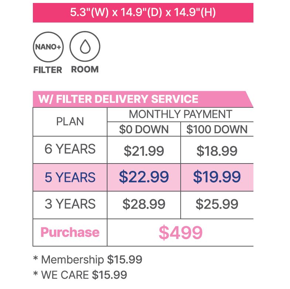Choose $19.99 monthly with $100 down
This screenshot has width=290, height=289.
pyautogui.click(x=217, y=177)
